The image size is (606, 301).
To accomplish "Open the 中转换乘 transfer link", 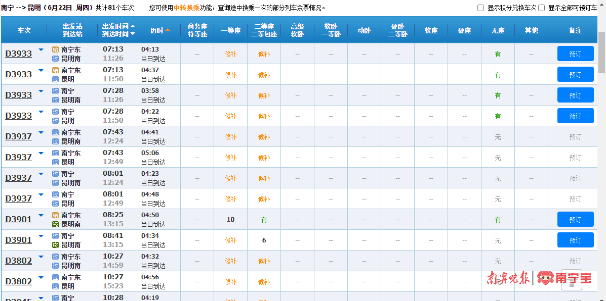I will click(187, 8).
